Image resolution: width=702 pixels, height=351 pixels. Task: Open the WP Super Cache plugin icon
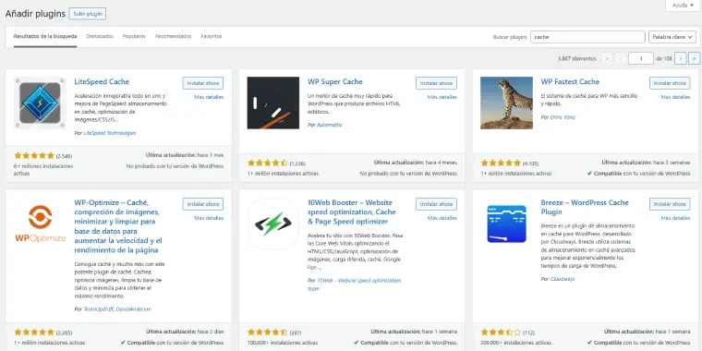(273, 103)
